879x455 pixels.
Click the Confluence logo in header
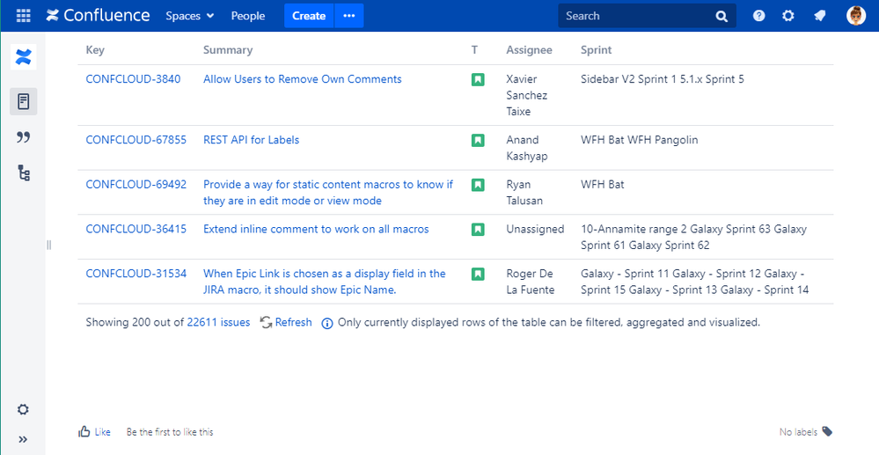(x=98, y=16)
